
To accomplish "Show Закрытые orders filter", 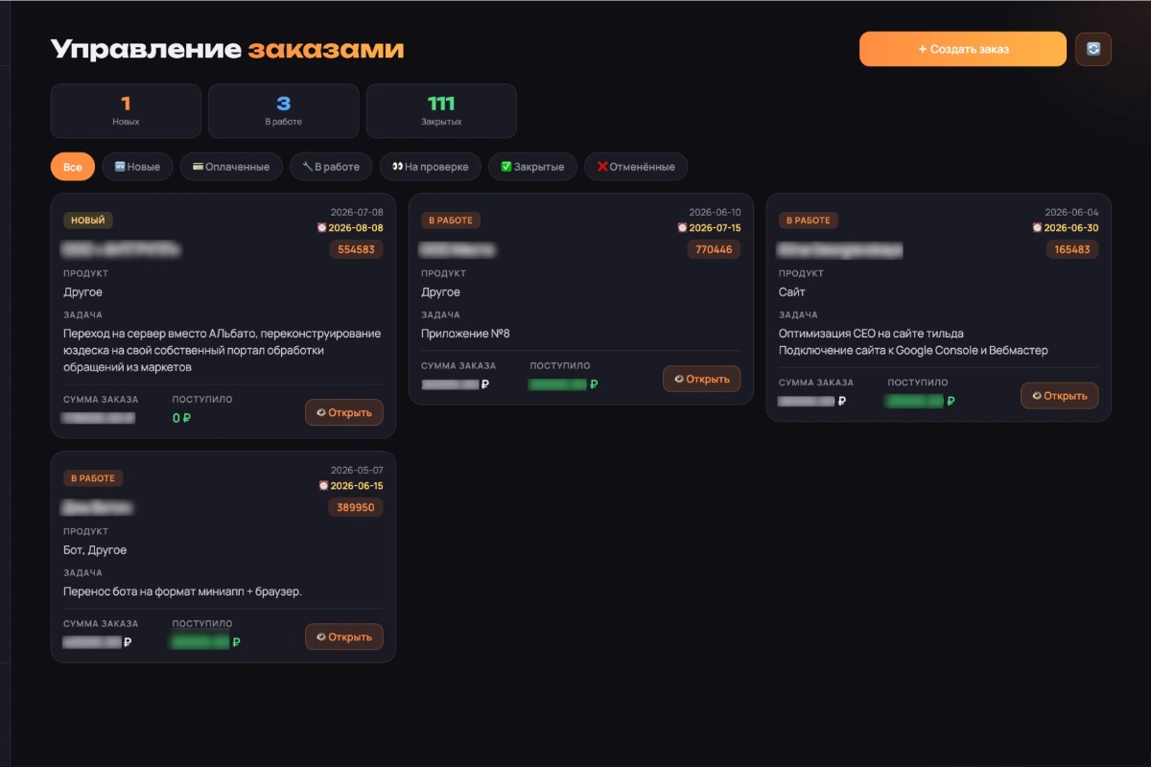I will pos(533,167).
